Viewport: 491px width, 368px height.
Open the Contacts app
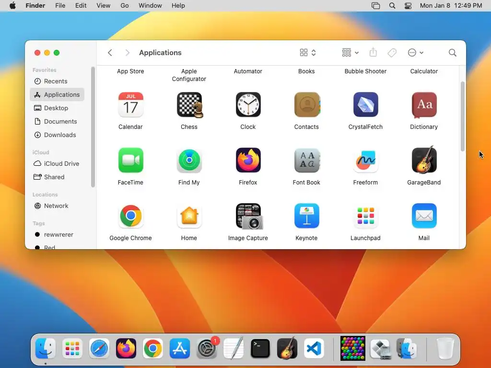pos(306,104)
